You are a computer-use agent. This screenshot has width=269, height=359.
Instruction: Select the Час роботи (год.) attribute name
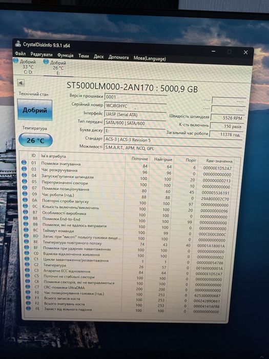pyautogui.click(x=58, y=195)
